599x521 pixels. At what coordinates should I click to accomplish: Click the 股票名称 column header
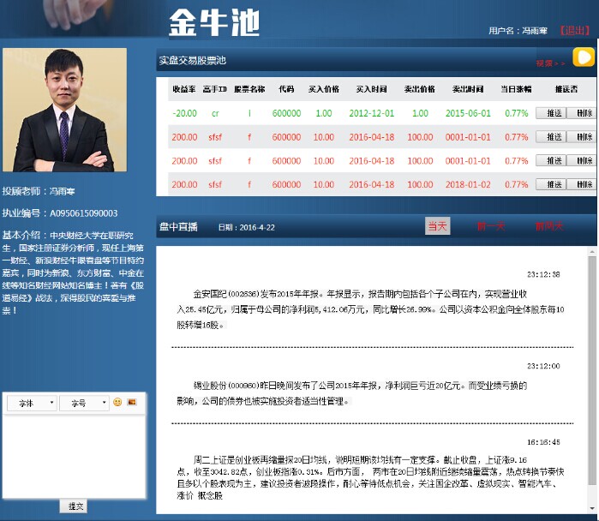tap(249, 89)
